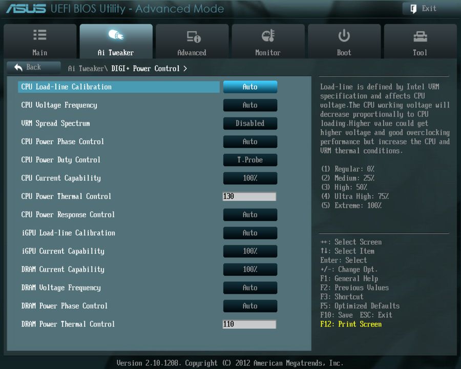
Task: Click the Version 2.10.1208 copyright text
Action: 230,363
